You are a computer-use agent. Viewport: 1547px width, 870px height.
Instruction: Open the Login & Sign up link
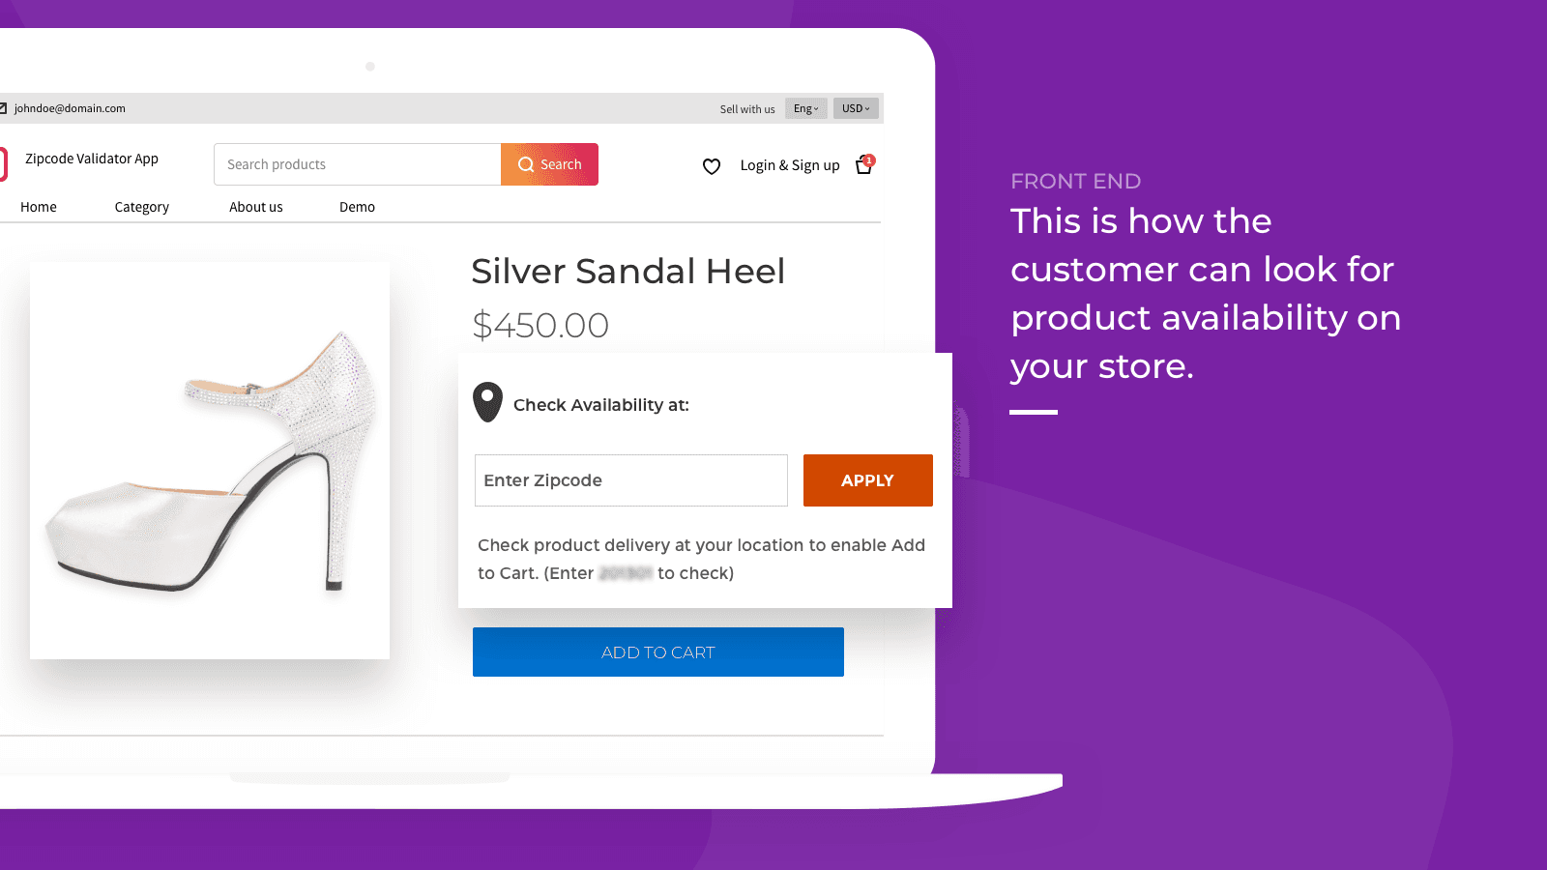coord(790,165)
